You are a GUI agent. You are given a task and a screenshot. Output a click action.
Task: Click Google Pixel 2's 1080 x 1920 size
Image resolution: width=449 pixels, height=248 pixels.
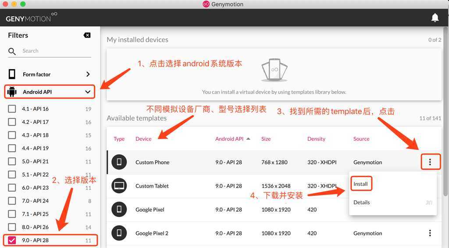point(276,234)
